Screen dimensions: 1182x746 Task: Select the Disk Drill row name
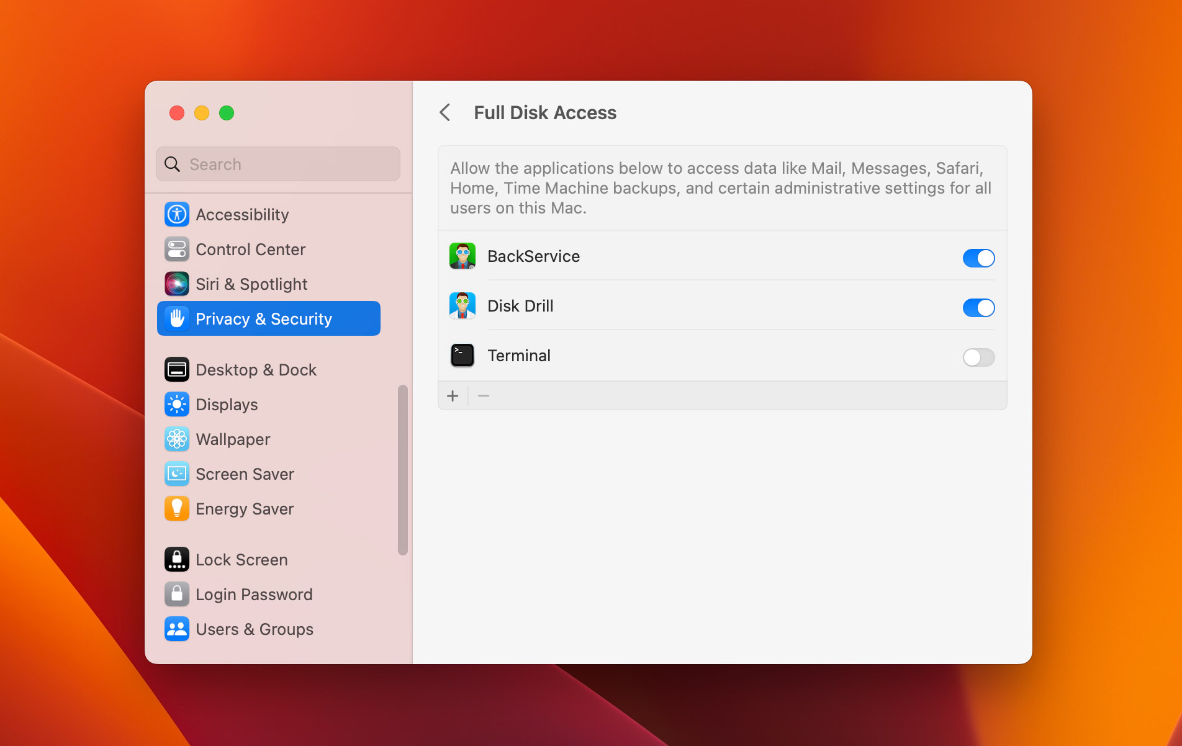click(x=520, y=306)
